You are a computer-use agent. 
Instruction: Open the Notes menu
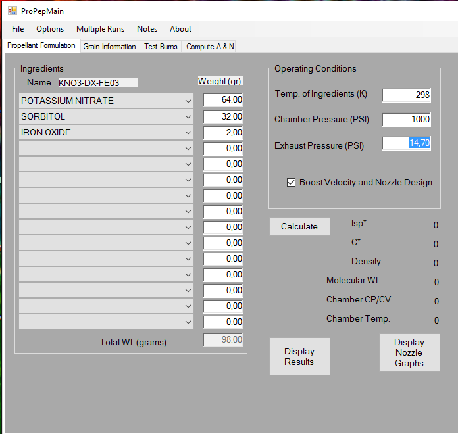147,29
